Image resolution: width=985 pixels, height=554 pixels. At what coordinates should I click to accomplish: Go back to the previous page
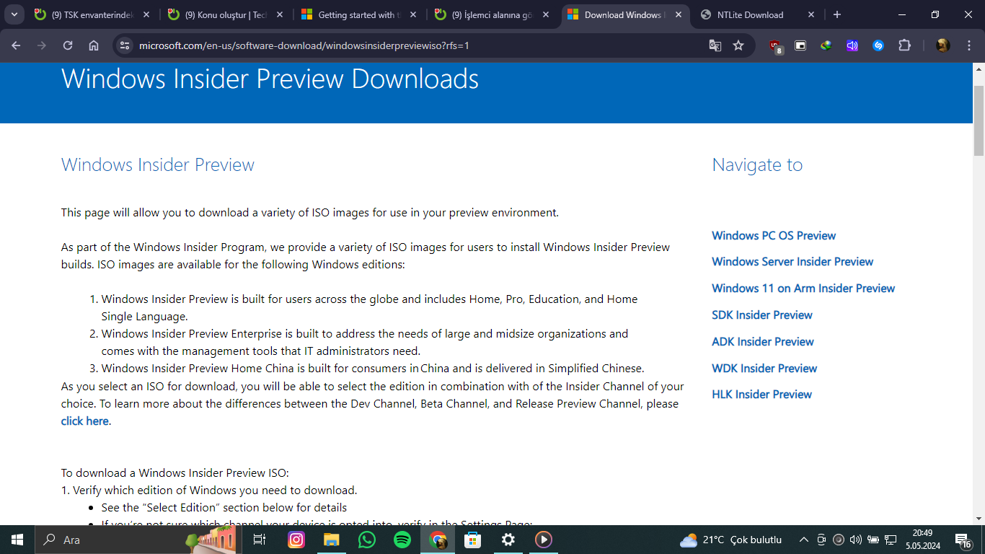16,45
